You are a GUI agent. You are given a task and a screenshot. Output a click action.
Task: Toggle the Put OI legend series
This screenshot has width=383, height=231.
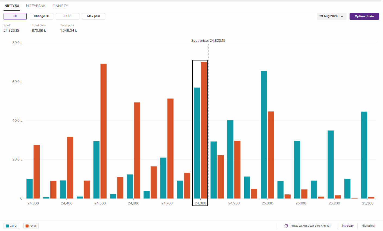31,226
